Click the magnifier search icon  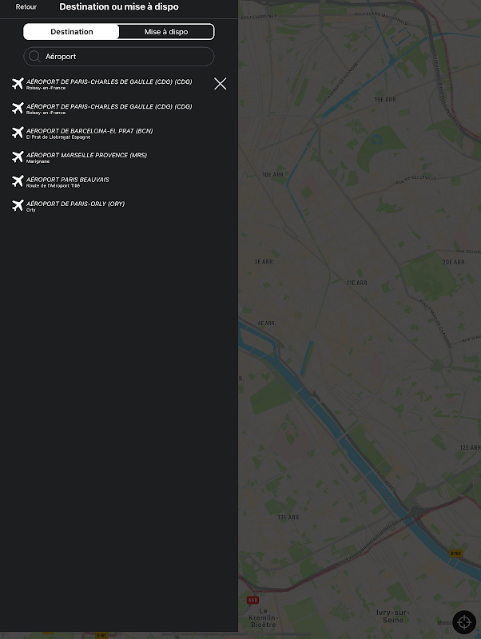tap(34, 57)
